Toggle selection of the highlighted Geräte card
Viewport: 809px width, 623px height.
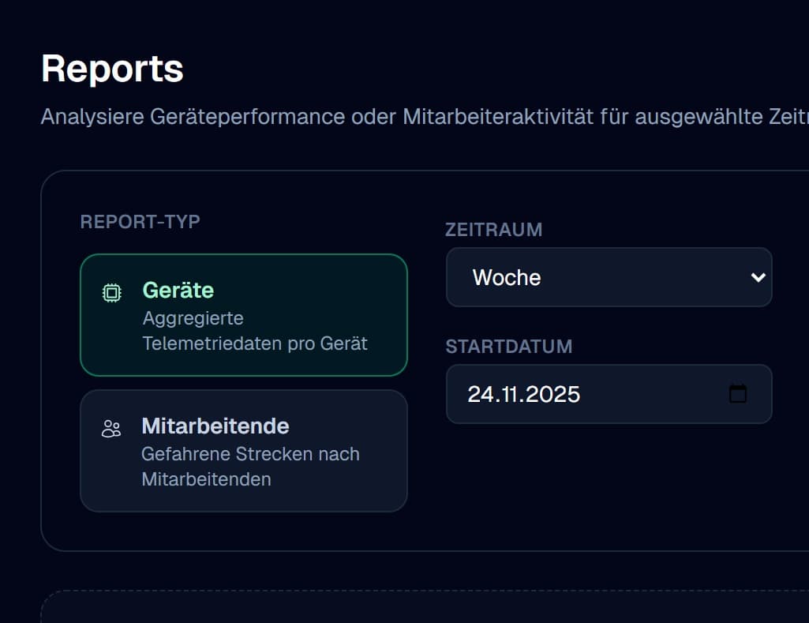tap(243, 315)
